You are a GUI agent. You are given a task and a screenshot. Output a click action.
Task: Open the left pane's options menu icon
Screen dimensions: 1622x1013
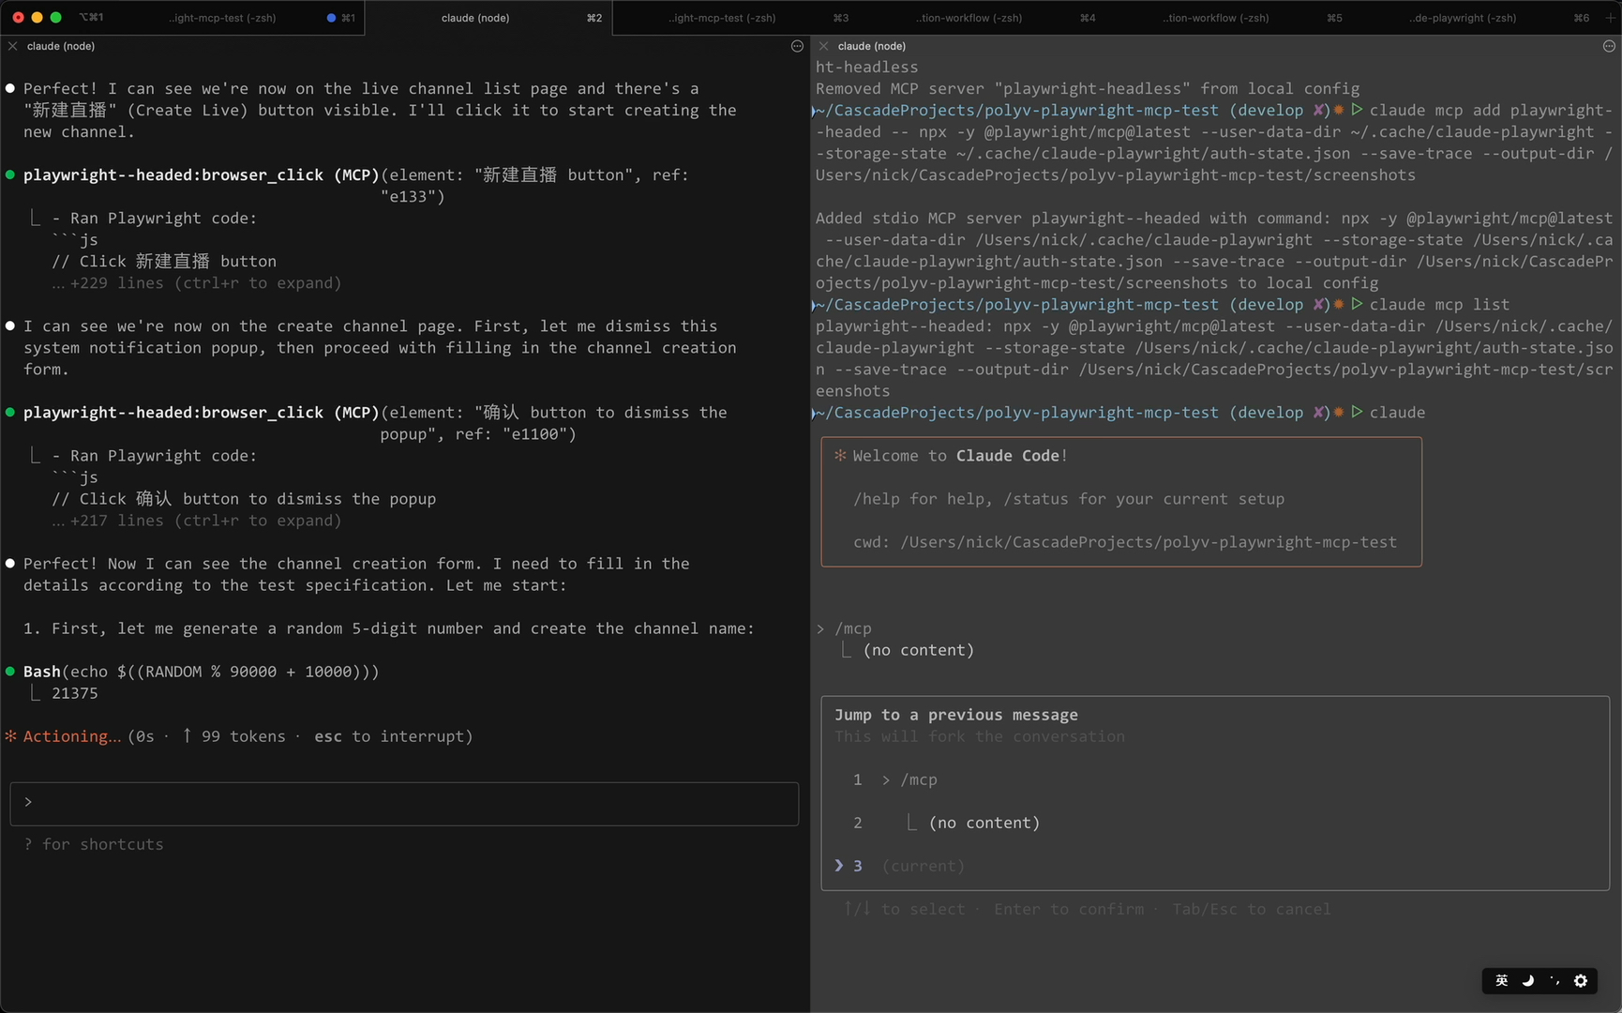[x=797, y=46]
